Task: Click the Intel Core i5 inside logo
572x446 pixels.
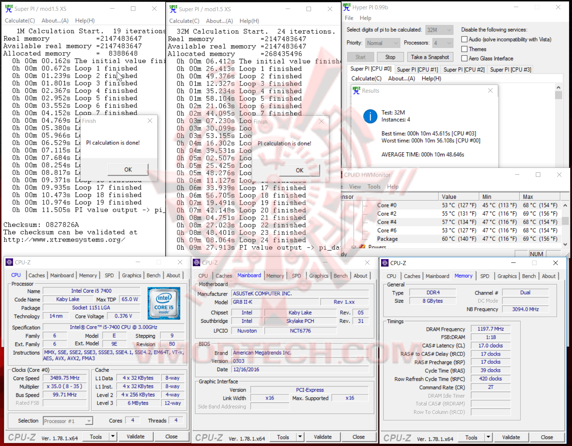Action: 164,303
